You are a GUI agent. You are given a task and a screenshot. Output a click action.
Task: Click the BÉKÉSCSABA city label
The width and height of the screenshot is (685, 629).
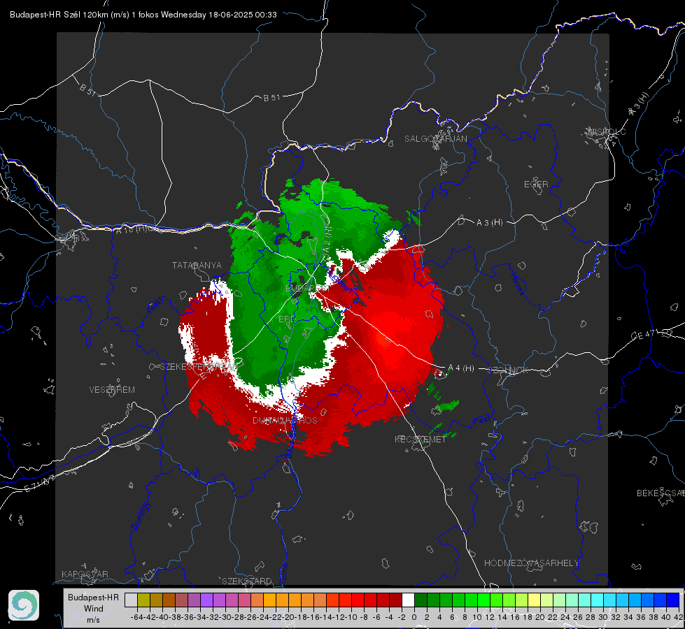pyautogui.click(x=661, y=493)
